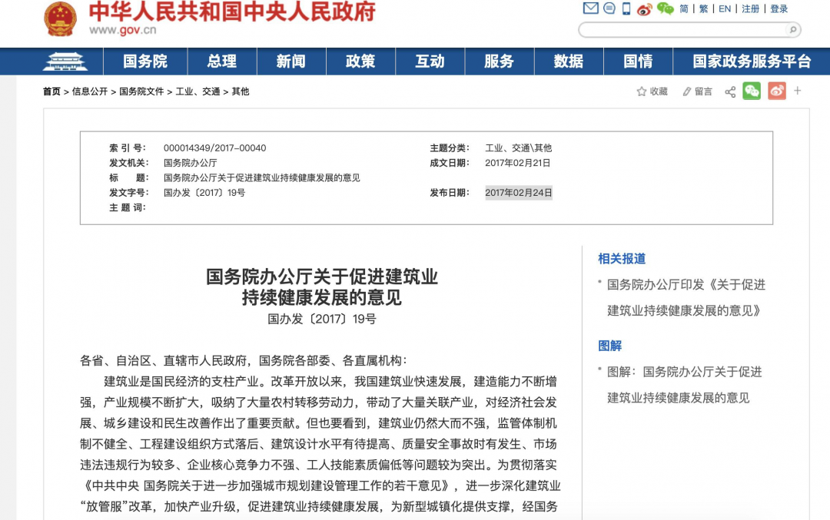The height and width of the screenshot is (520, 830).
Task: Open the 服务 nav menu
Action: coord(500,61)
